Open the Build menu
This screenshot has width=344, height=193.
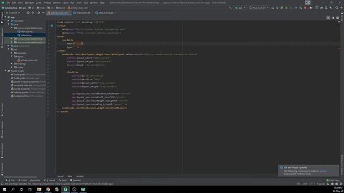(x=66, y=3)
